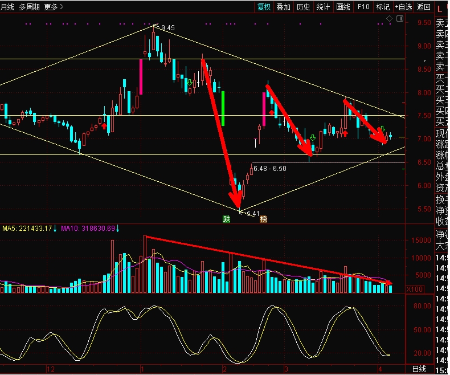Click the month 3 timeline marker
The height and width of the screenshot is (375, 450).
tap(286, 369)
